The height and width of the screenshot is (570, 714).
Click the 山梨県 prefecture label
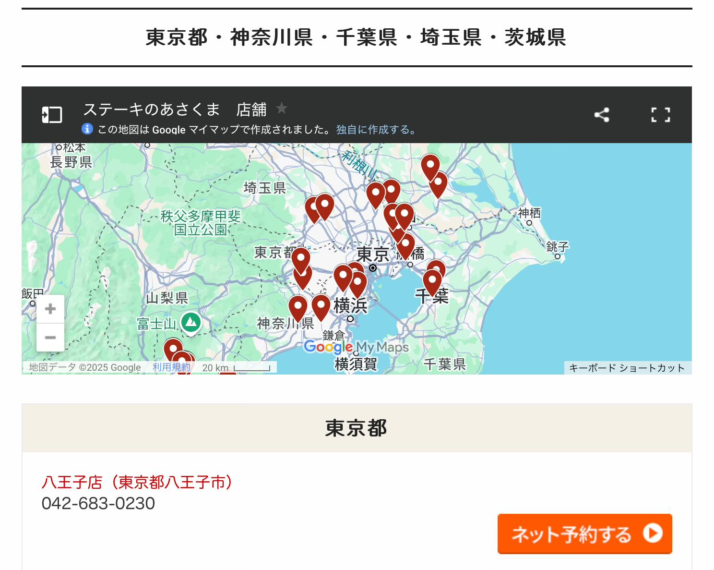click(x=167, y=298)
